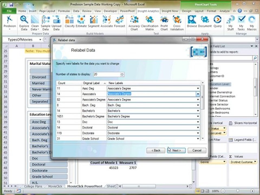Click the zoom in plus button
Screen dimensions: 260x195
(252, 191)
